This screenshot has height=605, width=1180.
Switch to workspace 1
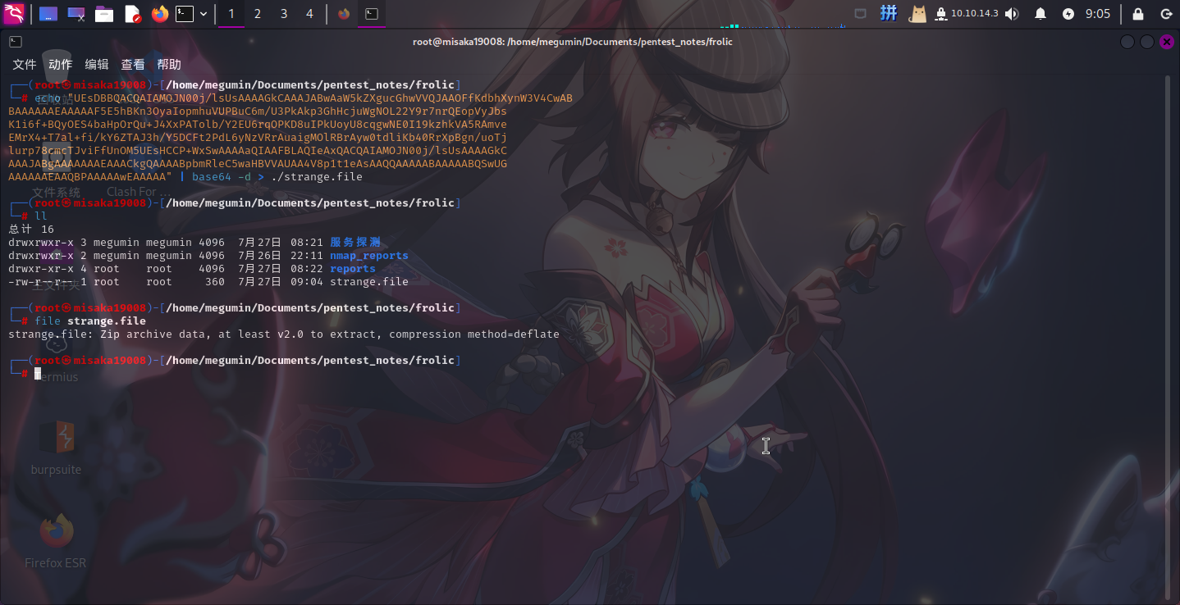(231, 14)
